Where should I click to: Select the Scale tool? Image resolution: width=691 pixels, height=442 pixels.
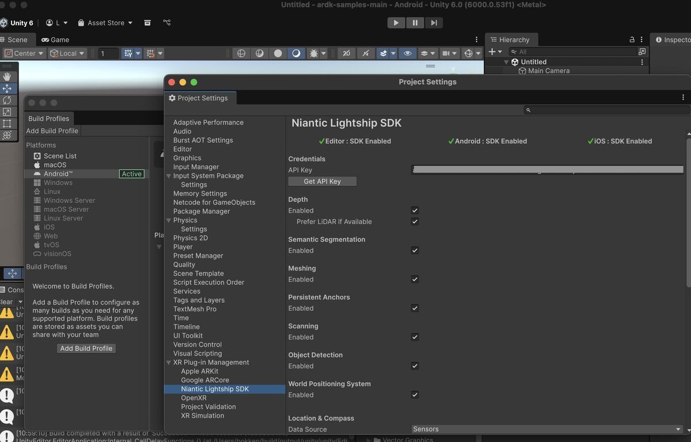click(7, 112)
